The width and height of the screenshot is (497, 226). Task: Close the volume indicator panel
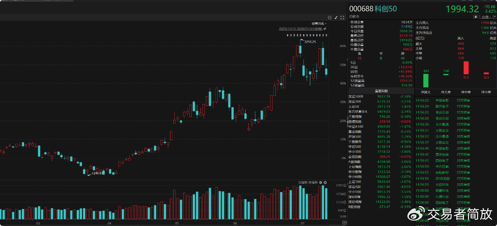click(x=325, y=182)
